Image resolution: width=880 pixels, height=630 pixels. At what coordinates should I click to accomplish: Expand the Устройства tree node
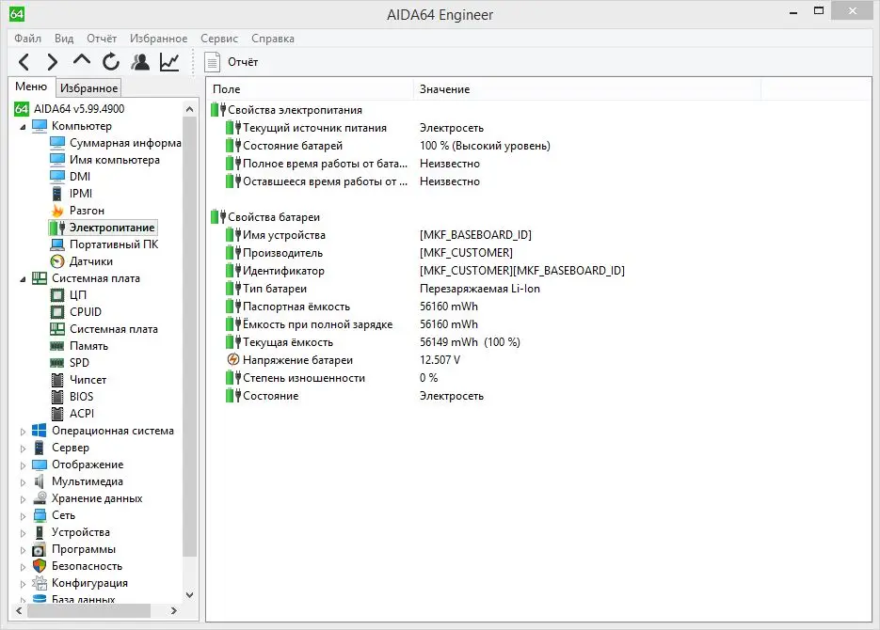(x=23, y=533)
